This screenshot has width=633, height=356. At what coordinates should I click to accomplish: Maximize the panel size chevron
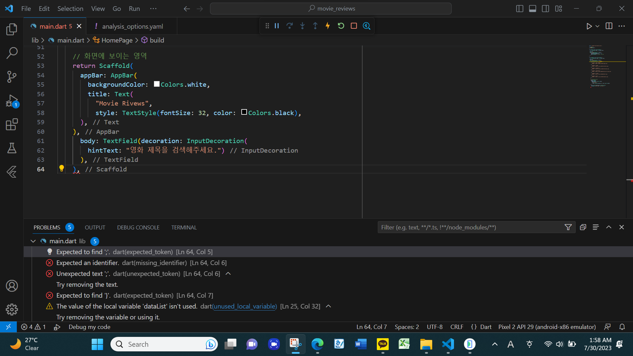click(x=609, y=227)
